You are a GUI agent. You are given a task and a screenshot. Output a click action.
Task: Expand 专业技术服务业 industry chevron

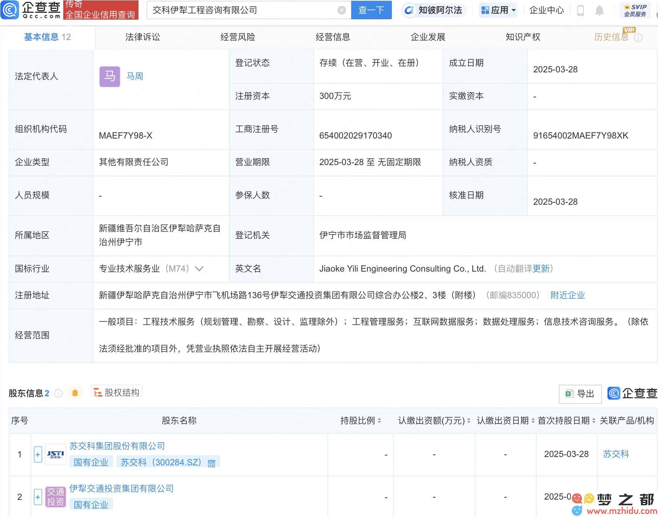199,269
